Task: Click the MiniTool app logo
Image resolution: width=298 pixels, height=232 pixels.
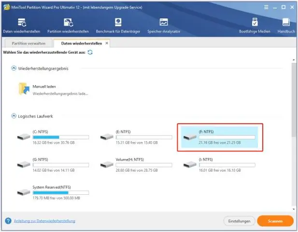Action: 6,7
